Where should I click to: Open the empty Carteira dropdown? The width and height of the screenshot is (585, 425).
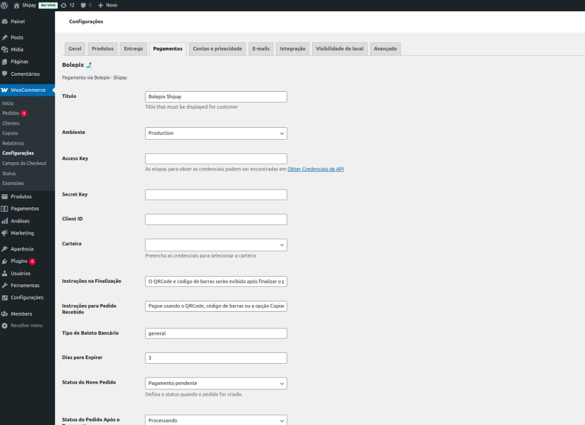tap(216, 245)
